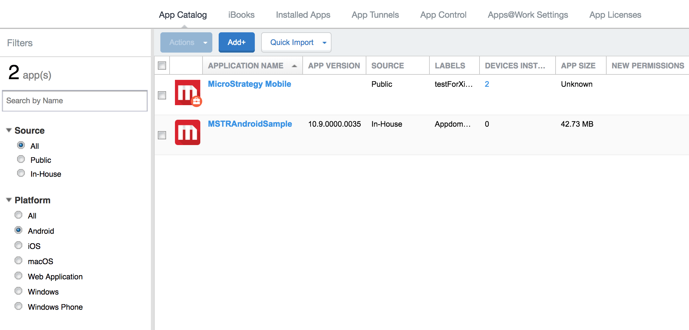The width and height of the screenshot is (689, 330).
Task: Open the Apps@Work Settings tab
Action: [528, 15]
